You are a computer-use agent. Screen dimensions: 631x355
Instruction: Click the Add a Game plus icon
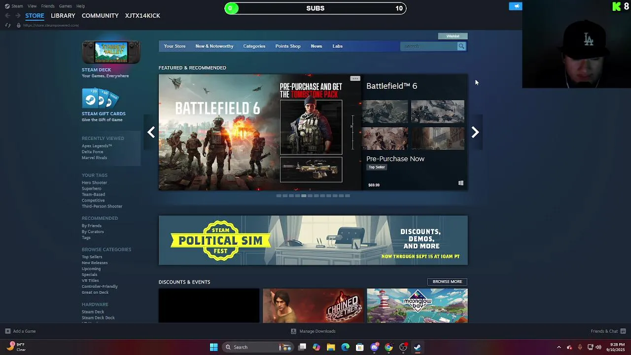pyautogui.click(x=7, y=331)
